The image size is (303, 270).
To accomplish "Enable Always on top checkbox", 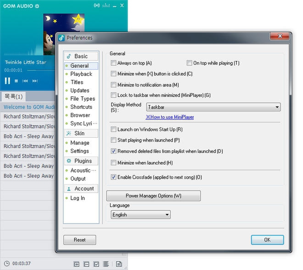I will pos(113,63).
